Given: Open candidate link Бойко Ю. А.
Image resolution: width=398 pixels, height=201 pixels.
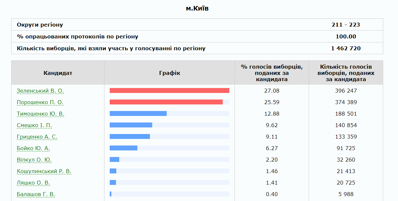Looking at the screenshot, I should (x=33, y=148).
